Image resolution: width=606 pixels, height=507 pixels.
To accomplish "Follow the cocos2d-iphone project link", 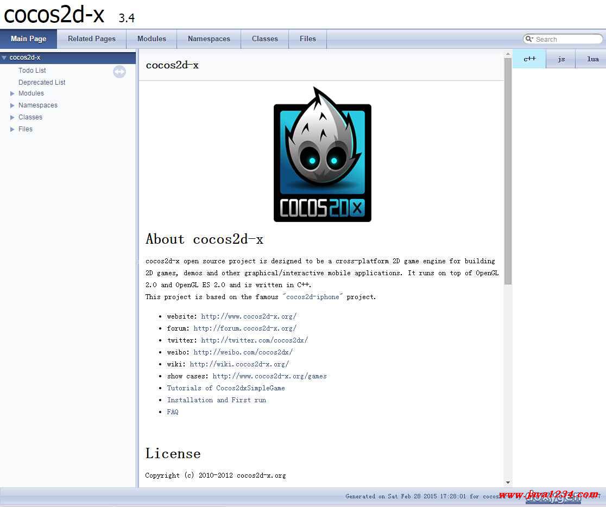I will pos(313,297).
